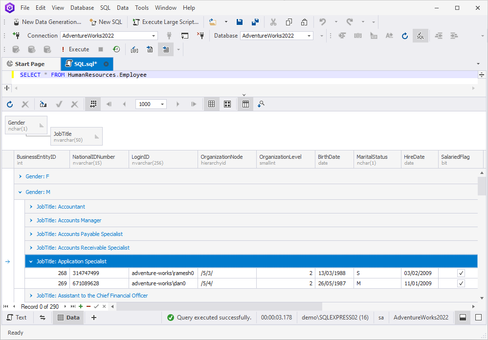Click the Stop execution square icon
This screenshot has width=488, height=340.
tap(101, 49)
